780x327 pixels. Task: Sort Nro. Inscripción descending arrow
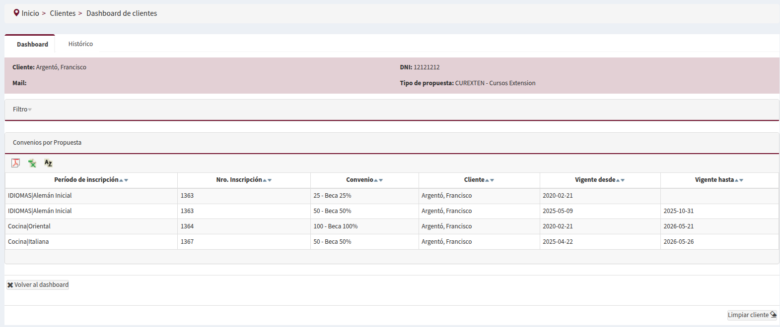[270, 180]
